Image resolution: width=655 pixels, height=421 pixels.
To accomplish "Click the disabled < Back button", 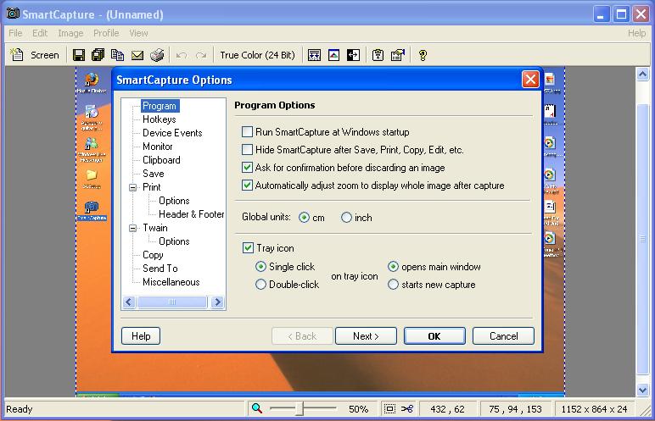I will [302, 336].
